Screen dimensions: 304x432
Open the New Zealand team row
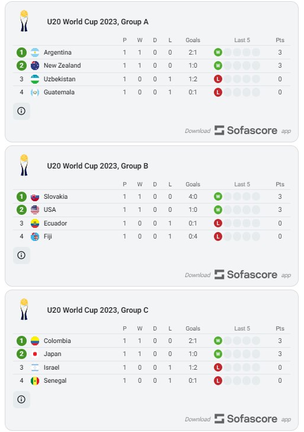click(152, 65)
